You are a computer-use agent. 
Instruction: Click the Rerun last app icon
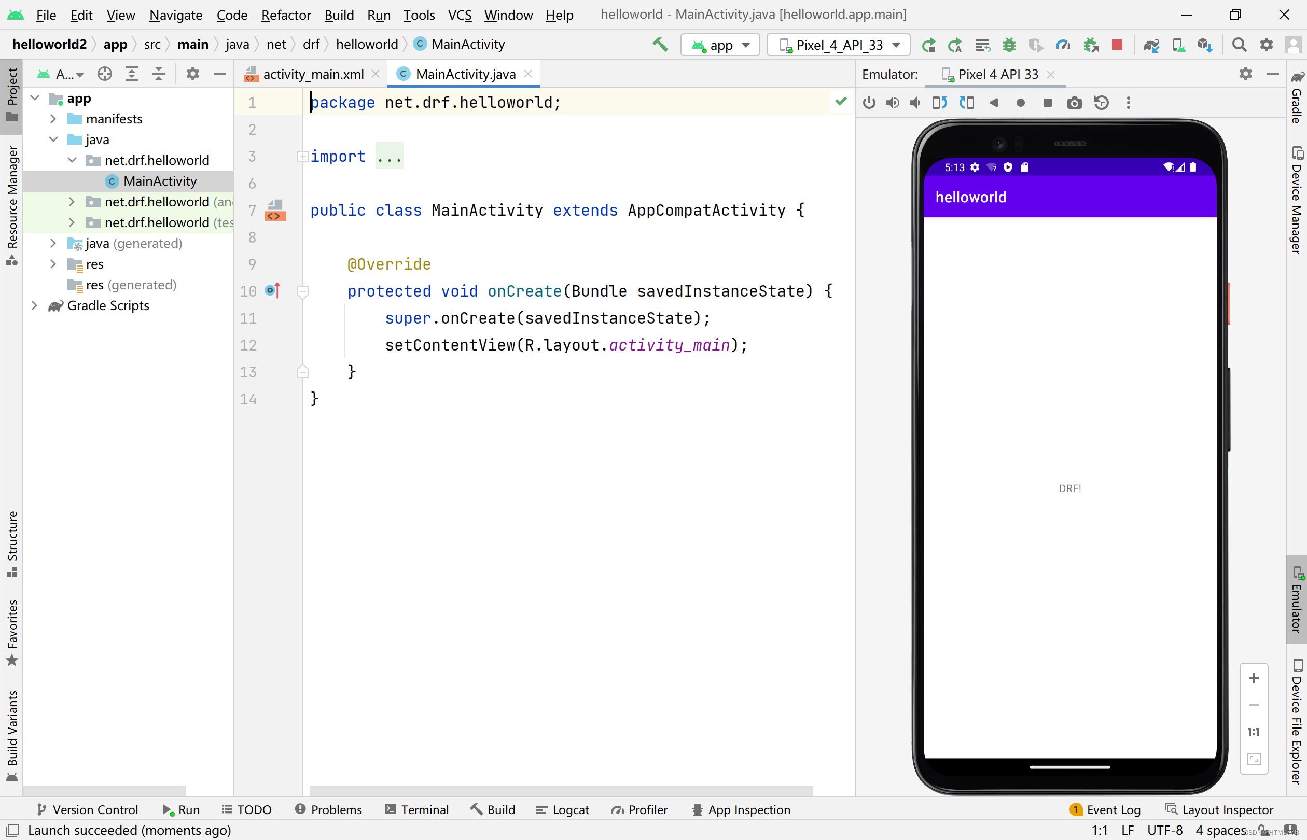(x=929, y=45)
